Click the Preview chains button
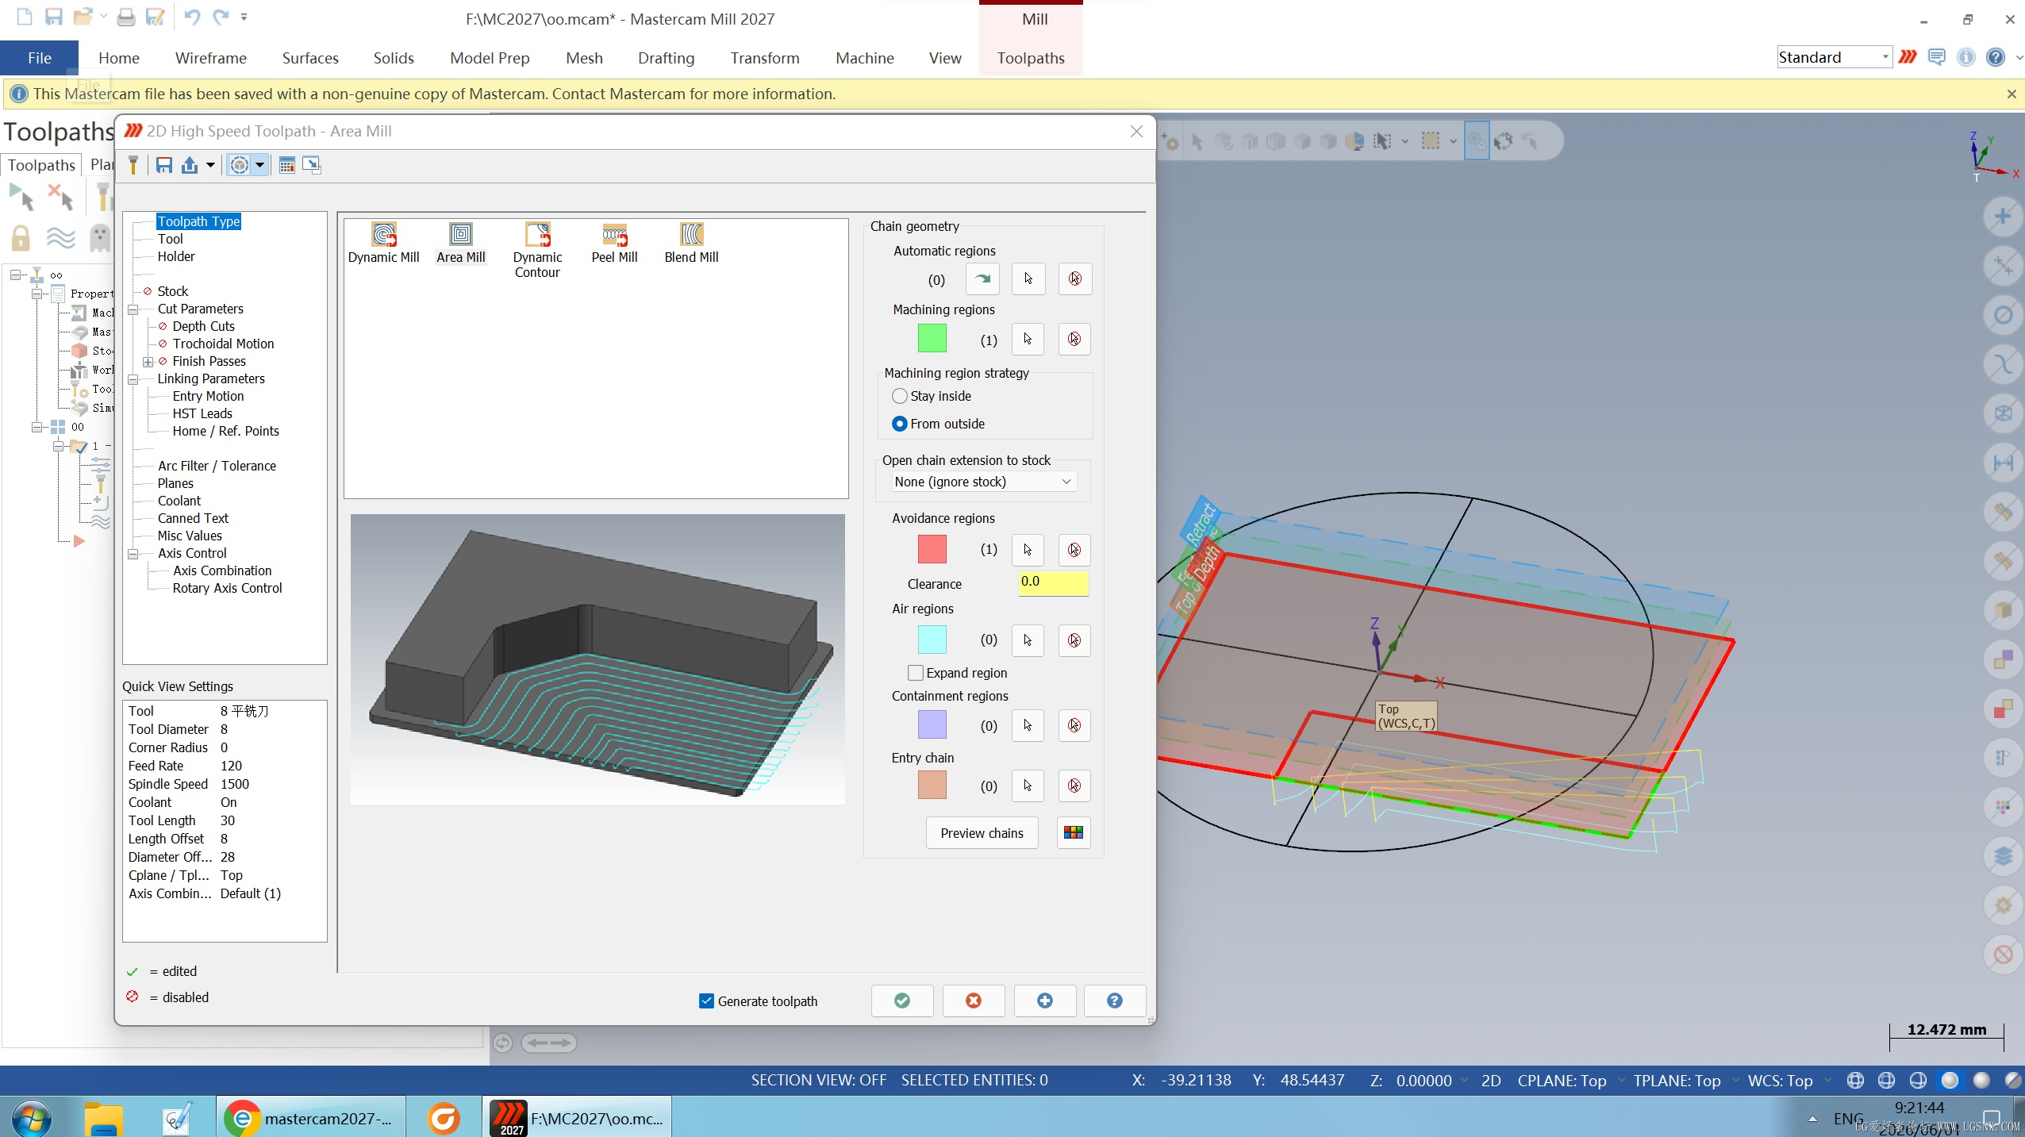 (x=982, y=833)
